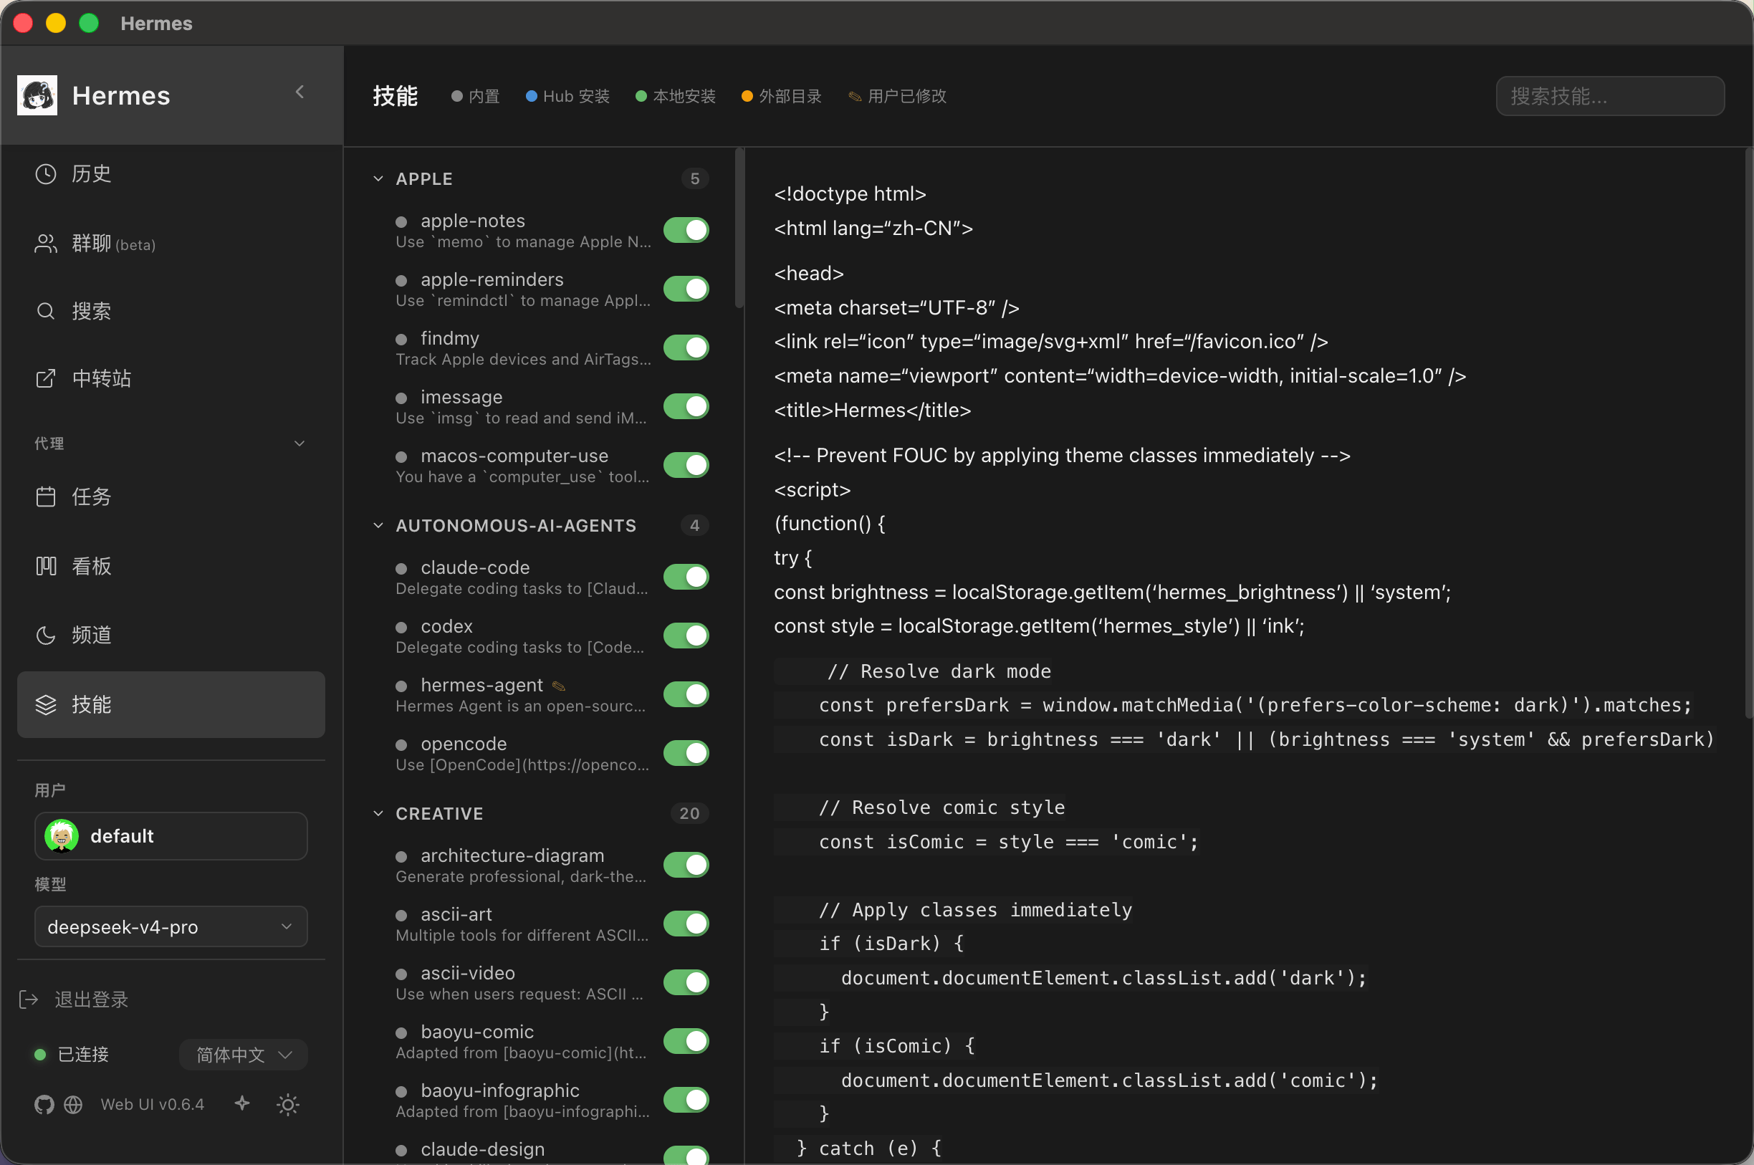Screen dimensions: 1754x1165
Task: Toggle light theme with the sun icon
Action: pyautogui.click(x=287, y=1104)
